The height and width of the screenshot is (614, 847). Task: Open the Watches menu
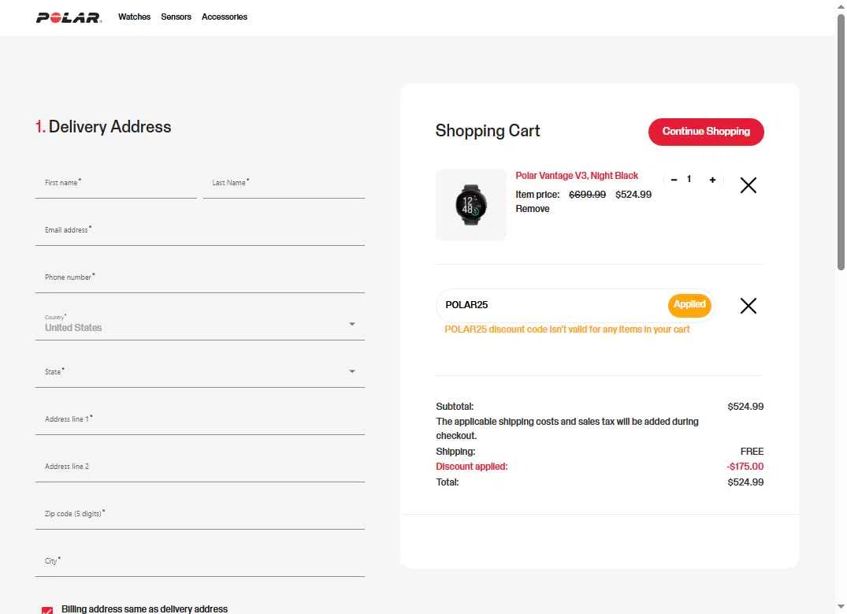[x=135, y=17]
